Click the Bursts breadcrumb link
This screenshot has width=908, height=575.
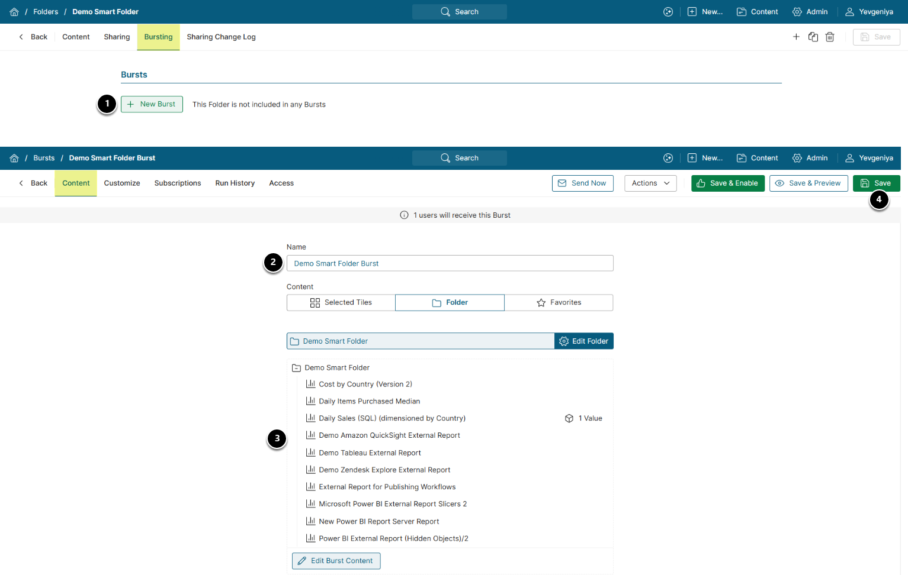(44, 158)
